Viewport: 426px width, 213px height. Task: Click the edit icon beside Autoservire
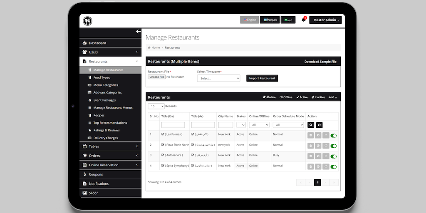coord(163,155)
